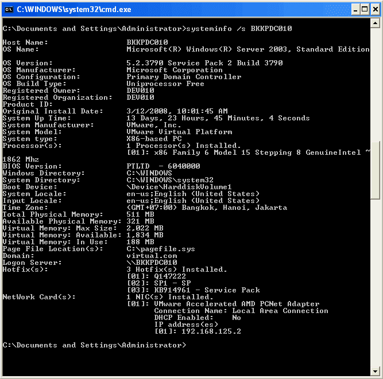Click the Product ID label
This screenshot has height=379, width=383.
[x=28, y=104]
